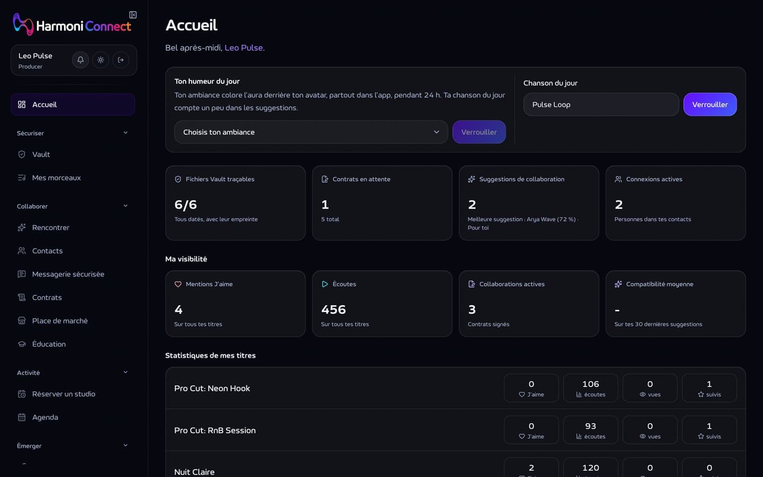Click 93 écoutes stat for RnB Session

(x=591, y=430)
